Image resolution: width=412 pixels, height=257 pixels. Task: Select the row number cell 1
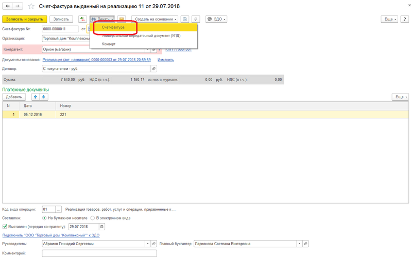[x=11, y=114]
